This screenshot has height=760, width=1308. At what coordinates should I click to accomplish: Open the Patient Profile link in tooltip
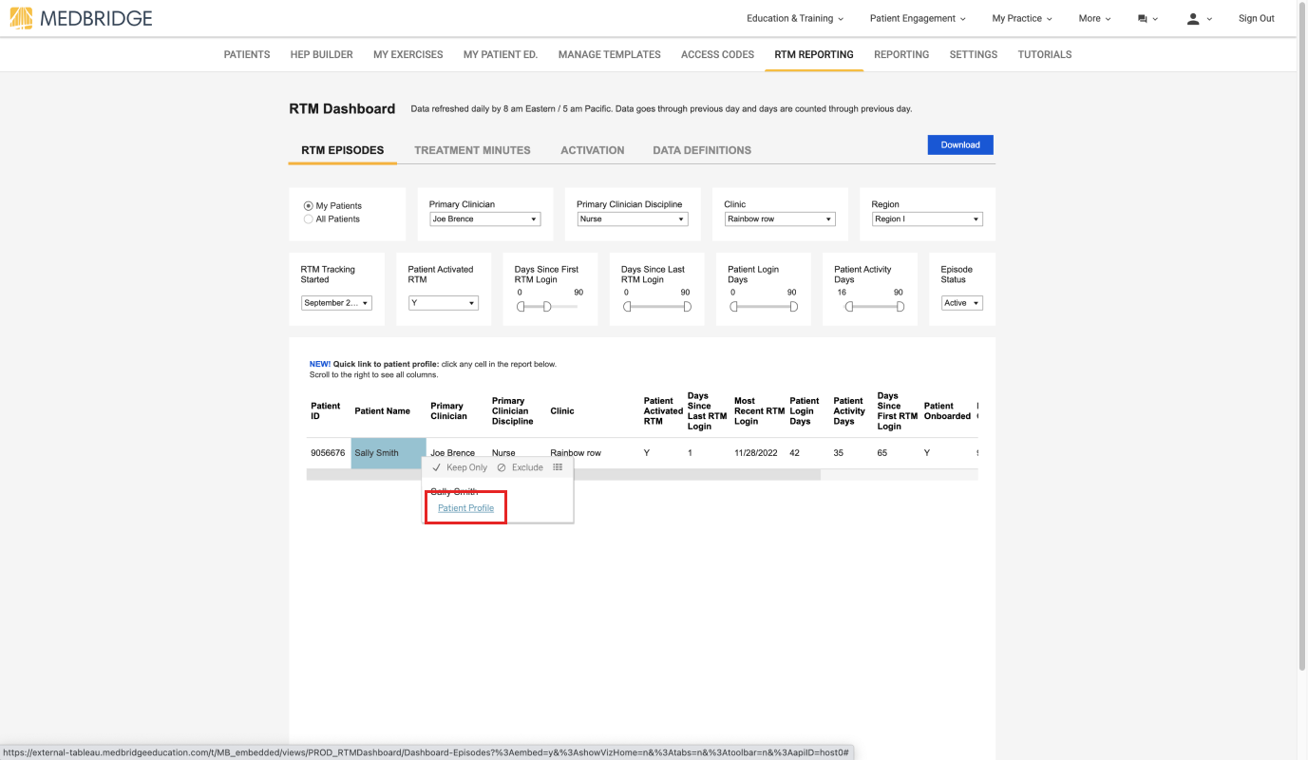pos(465,508)
